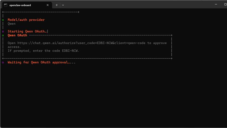Close the openclaw-onboard tab
227x128 pixels.
coord(48,5)
